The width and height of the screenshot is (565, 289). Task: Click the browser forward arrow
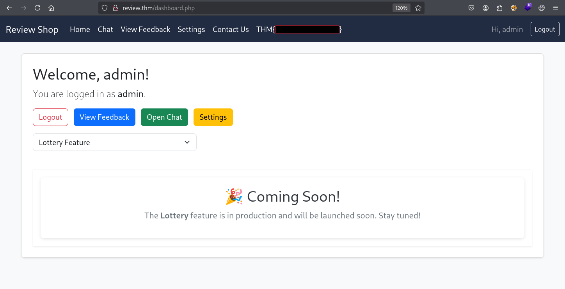point(23,8)
